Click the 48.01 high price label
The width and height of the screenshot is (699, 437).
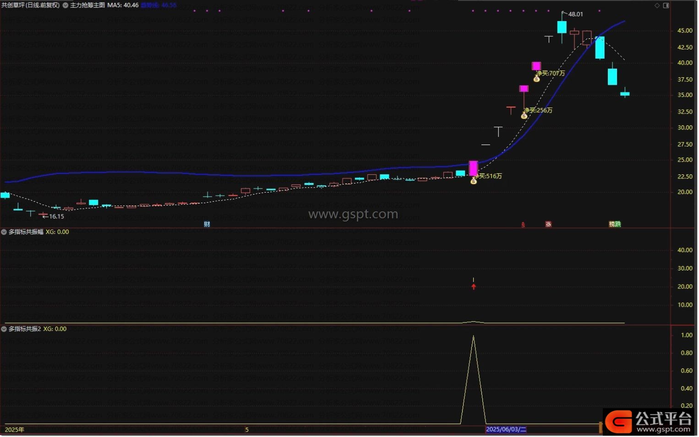click(576, 15)
